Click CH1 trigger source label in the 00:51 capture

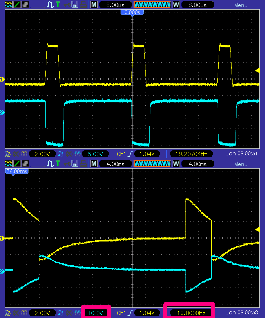coord(121,154)
